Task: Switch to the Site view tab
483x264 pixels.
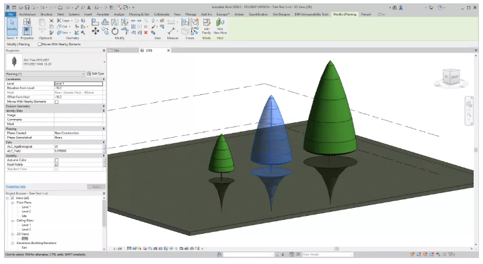Action: (122, 51)
